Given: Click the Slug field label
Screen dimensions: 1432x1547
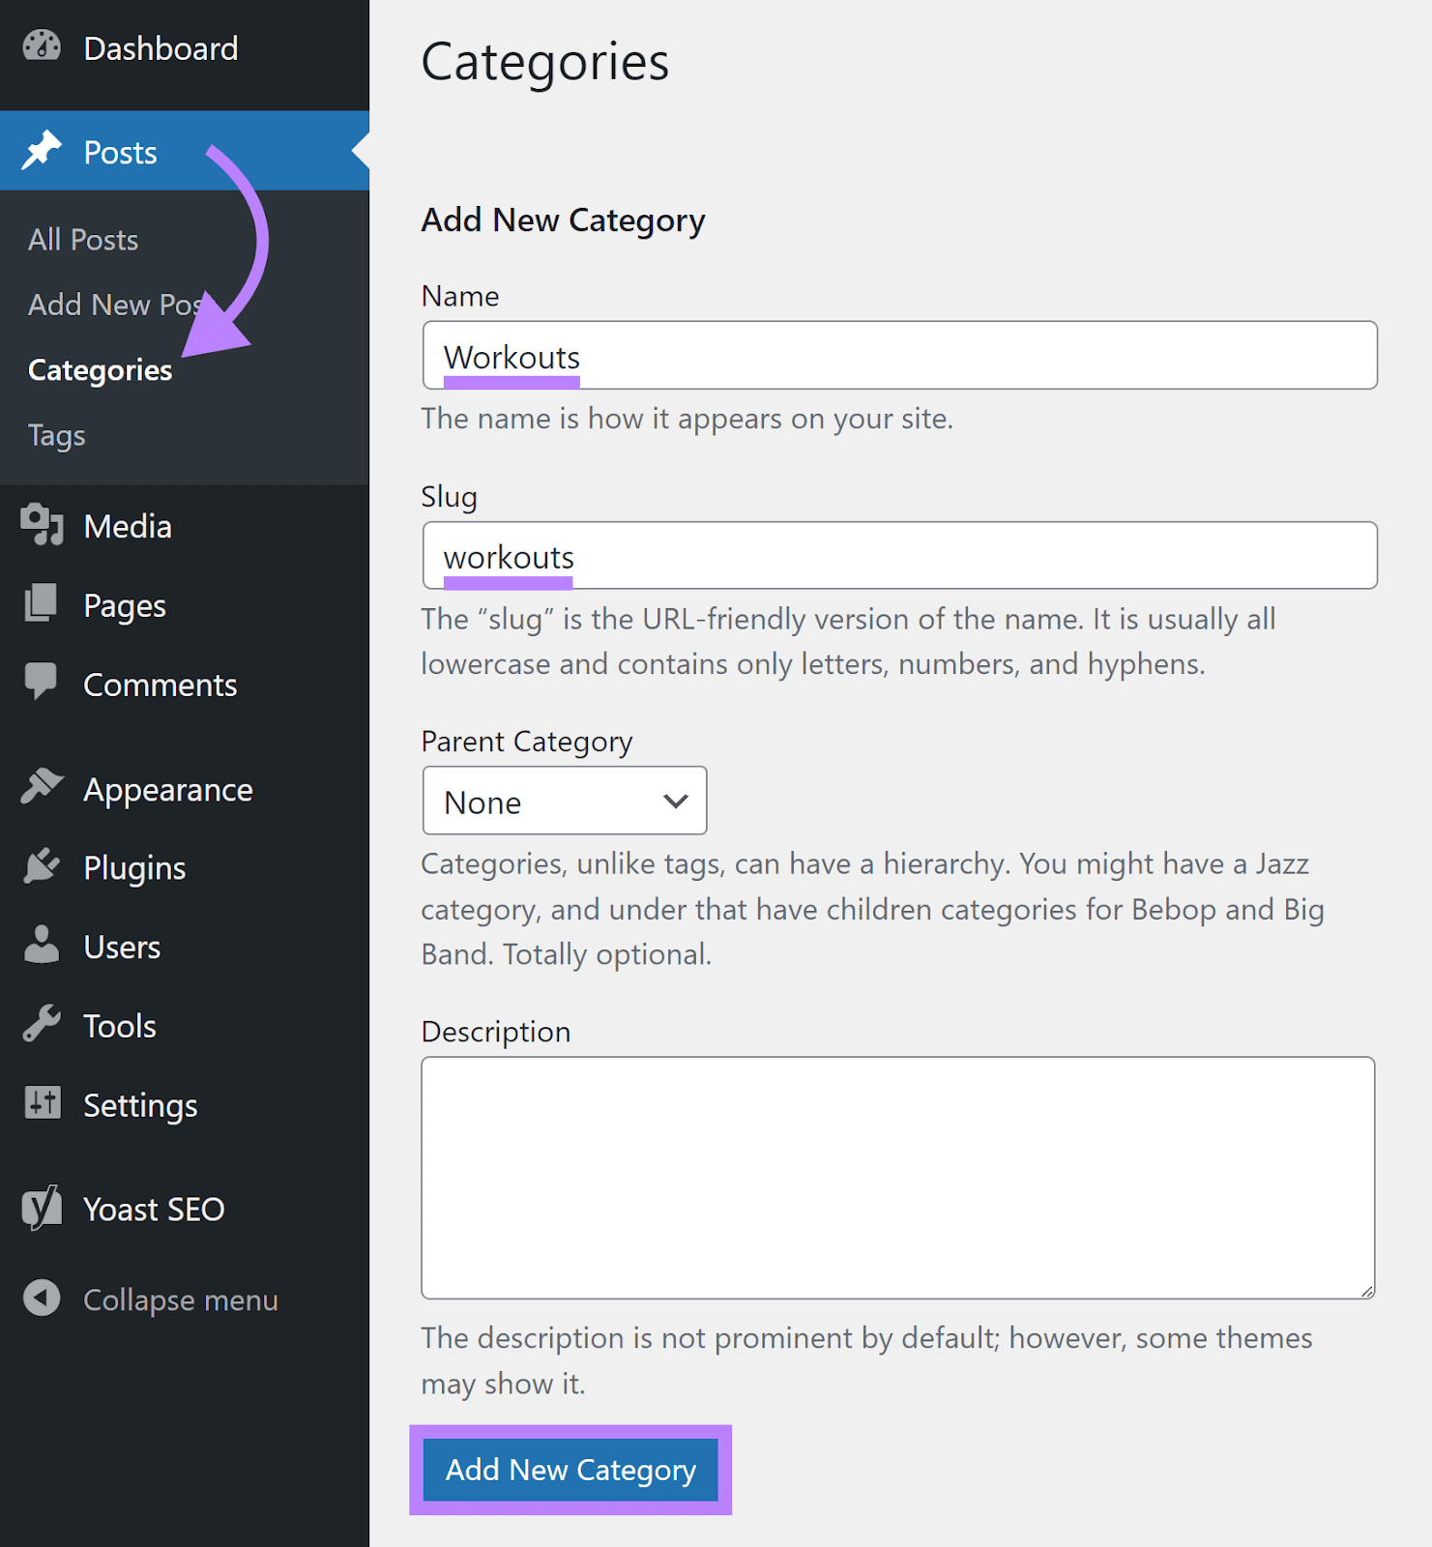Looking at the screenshot, I should (450, 498).
